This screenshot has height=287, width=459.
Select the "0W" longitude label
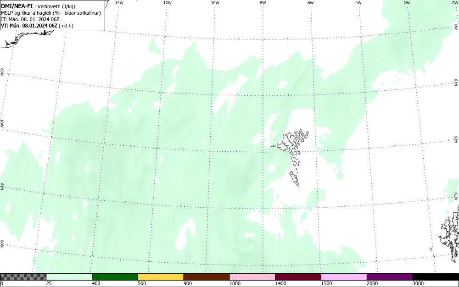coord(454,3)
